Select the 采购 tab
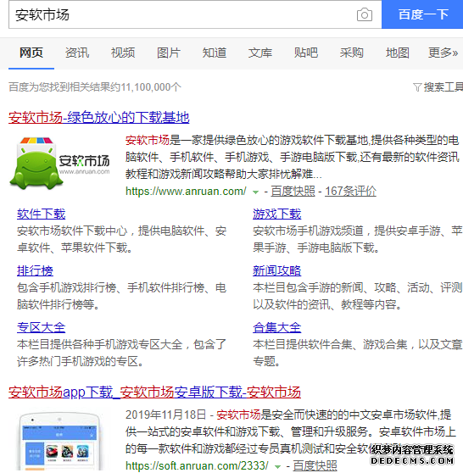The image size is (463, 473). click(352, 53)
